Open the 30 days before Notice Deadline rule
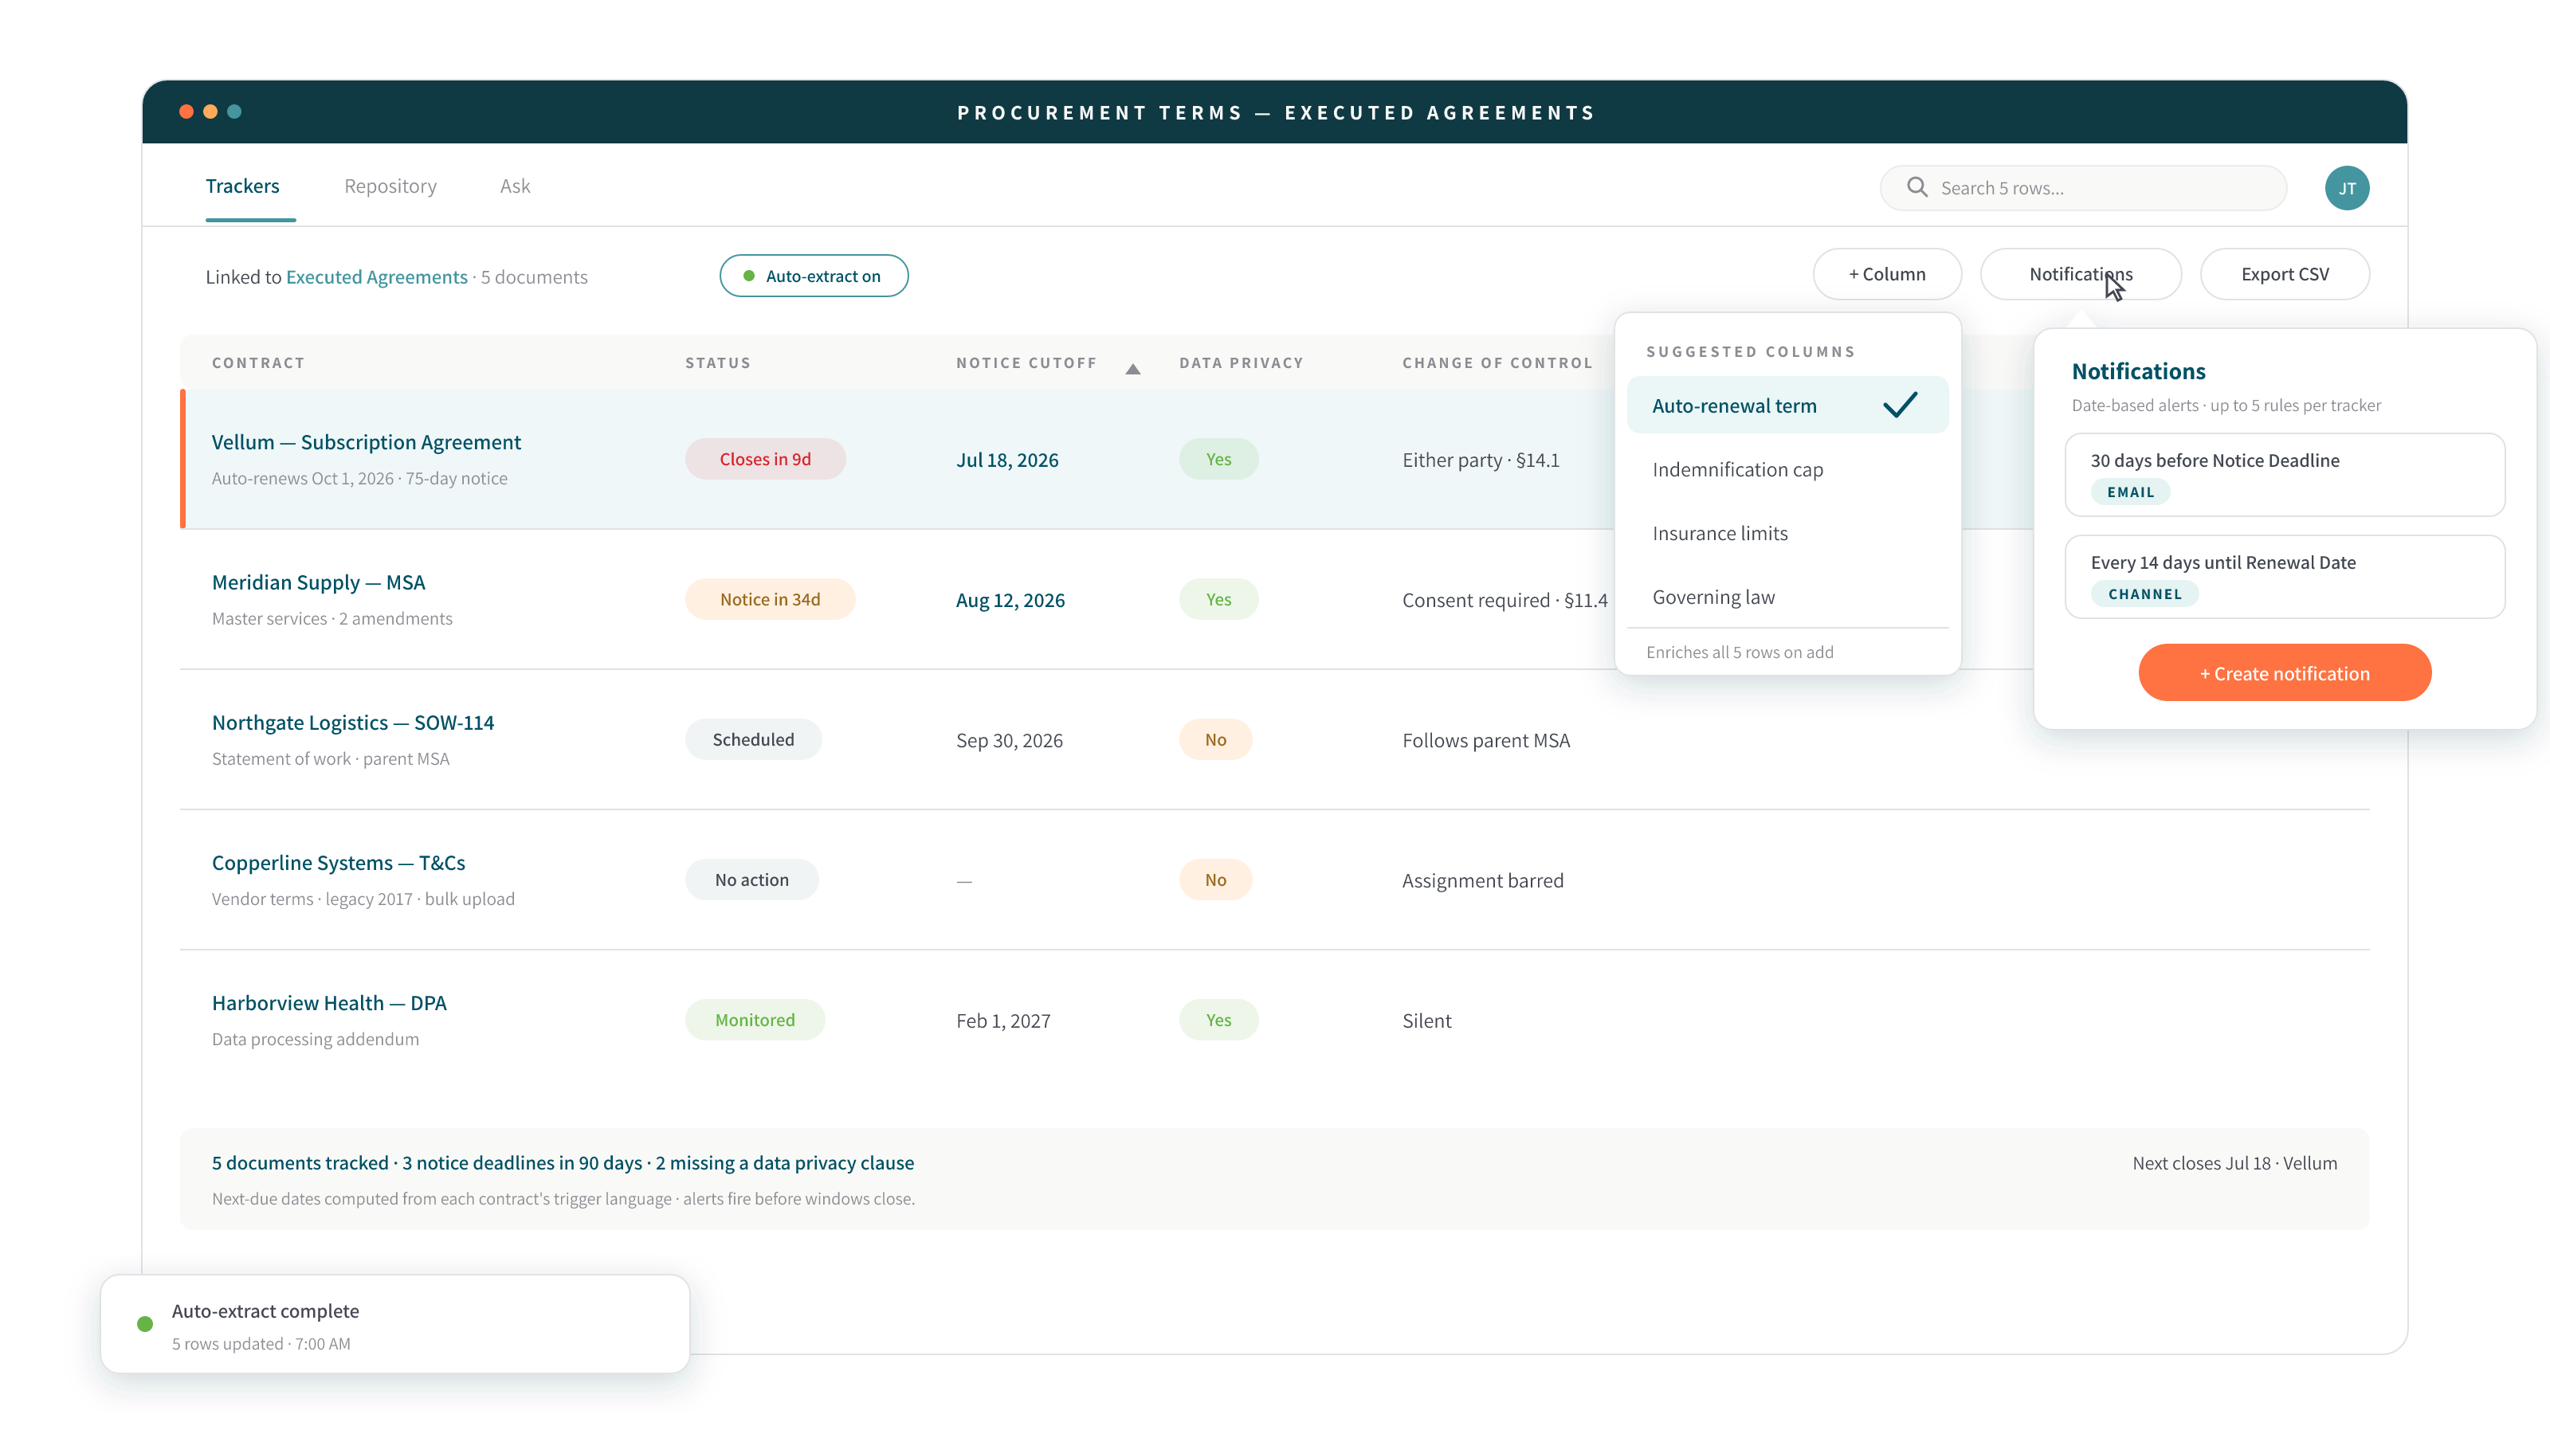 click(x=2284, y=475)
